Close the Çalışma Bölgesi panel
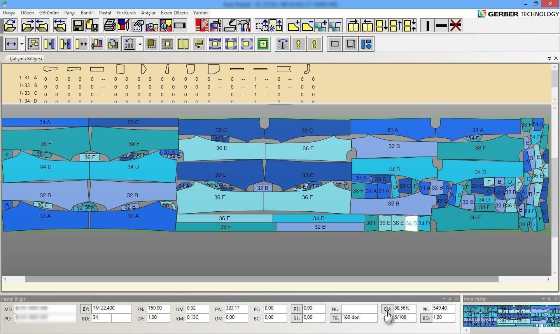The width and height of the screenshot is (560, 334). click(556, 58)
